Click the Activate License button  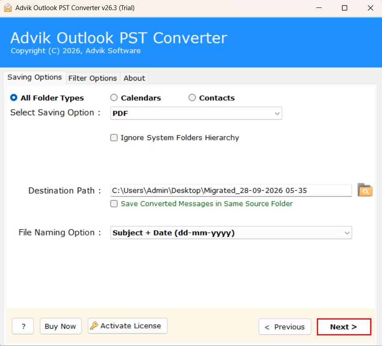[127, 326]
